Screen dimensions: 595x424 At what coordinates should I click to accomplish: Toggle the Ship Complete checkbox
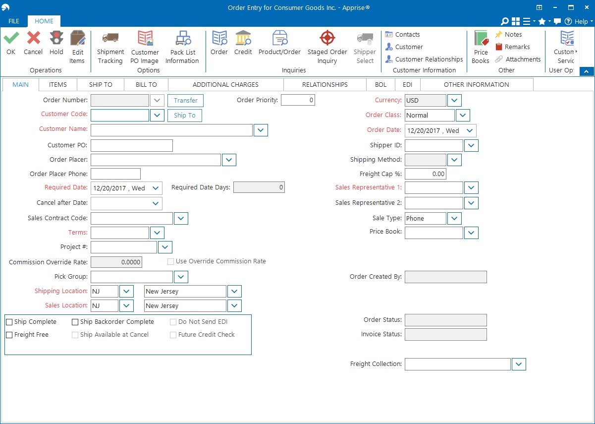point(9,322)
